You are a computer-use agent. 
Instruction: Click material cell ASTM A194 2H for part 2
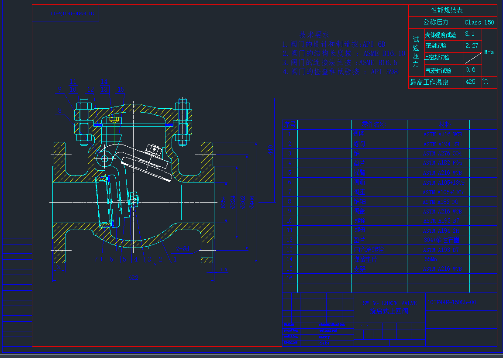pos(442,144)
